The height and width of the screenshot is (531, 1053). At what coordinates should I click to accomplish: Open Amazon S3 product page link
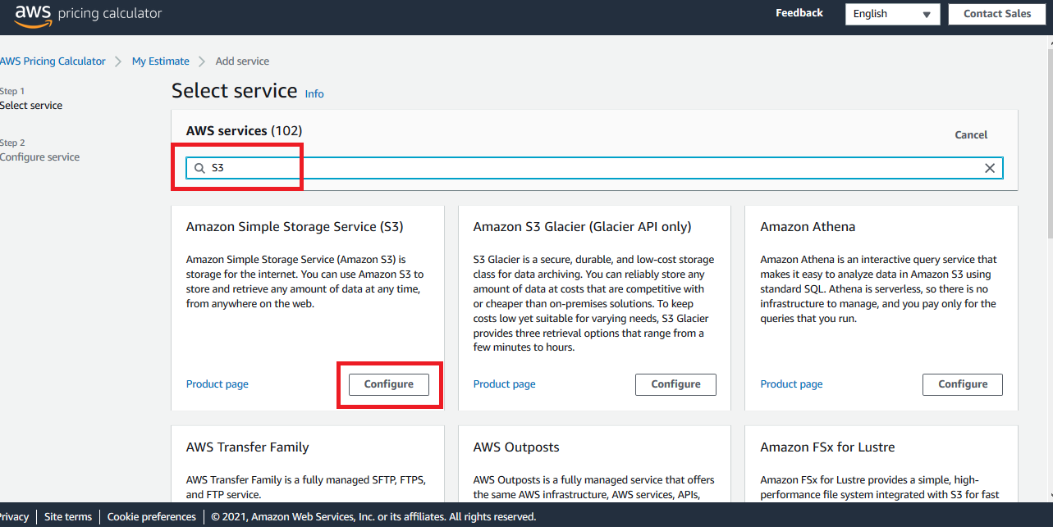pyautogui.click(x=217, y=384)
